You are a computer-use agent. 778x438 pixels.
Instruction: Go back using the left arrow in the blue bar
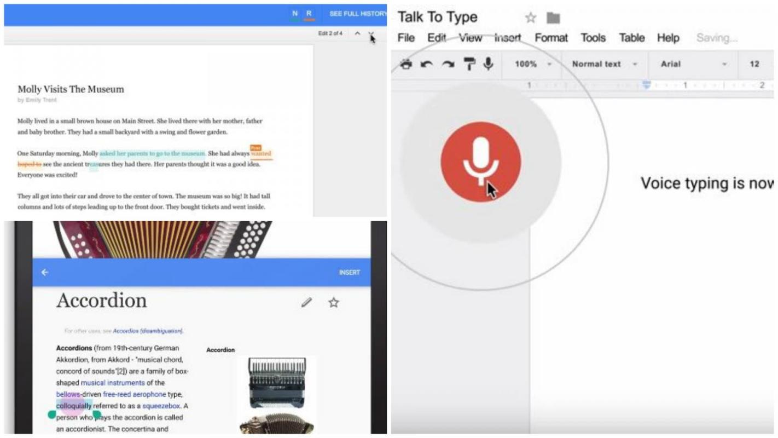point(45,272)
